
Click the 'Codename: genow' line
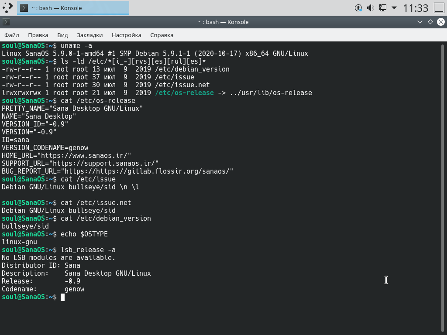43,289
